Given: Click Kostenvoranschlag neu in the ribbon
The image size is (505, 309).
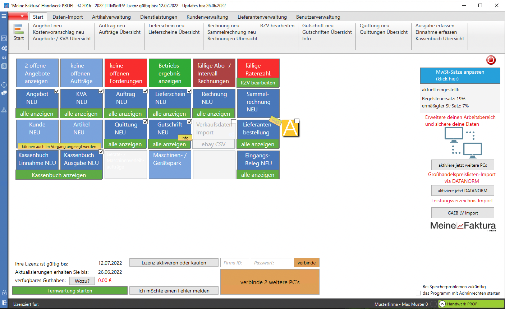Looking at the screenshot, I should click(58, 32).
